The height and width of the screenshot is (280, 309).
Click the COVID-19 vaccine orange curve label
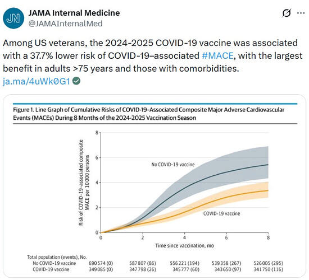click(222, 213)
